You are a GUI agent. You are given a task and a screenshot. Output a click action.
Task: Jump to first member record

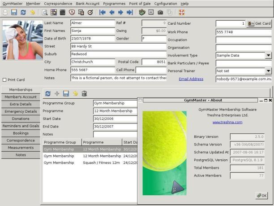[x=103, y=12]
